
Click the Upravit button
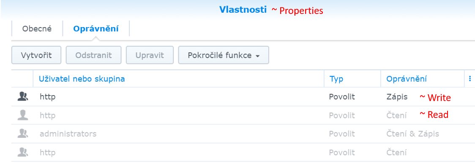point(150,55)
